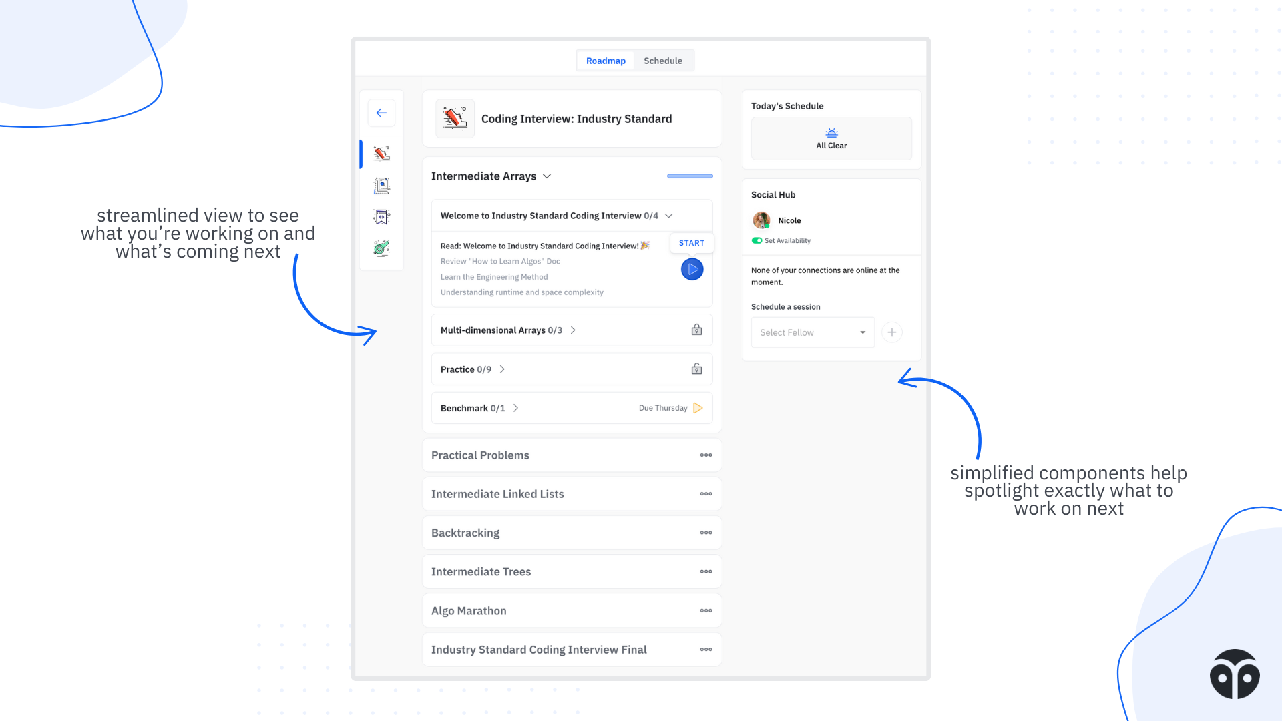
Task: Click the lock icon on Practice row
Action: pyautogui.click(x=696, y=369)
